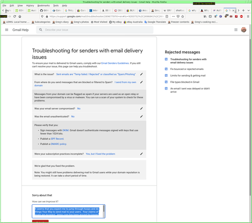Open 'Google Translate' bookmark
252x223 pixels.
tap(155, 22)
